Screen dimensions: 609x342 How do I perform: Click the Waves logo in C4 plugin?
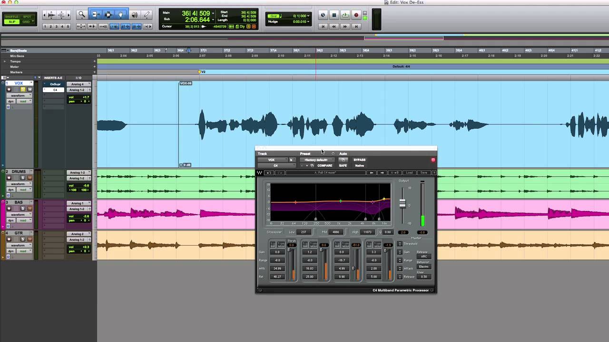pyautogui.click(x=260, y=173)
